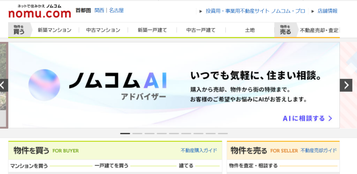Image resolution: width=357 pixels, height=174 pixels.
Task: Open the 不動産売却ガイド link
Action: (319, 150)
